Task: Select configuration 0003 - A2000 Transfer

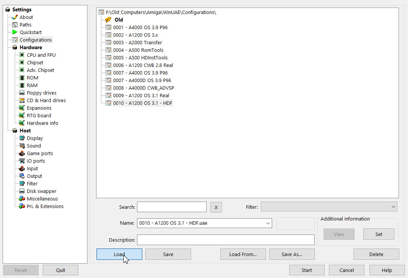Action: [137, 43]
